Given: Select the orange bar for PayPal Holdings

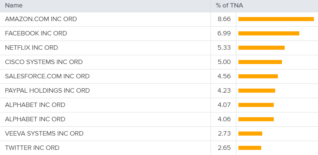Looking at the screenshot, I should pos(256,91).
